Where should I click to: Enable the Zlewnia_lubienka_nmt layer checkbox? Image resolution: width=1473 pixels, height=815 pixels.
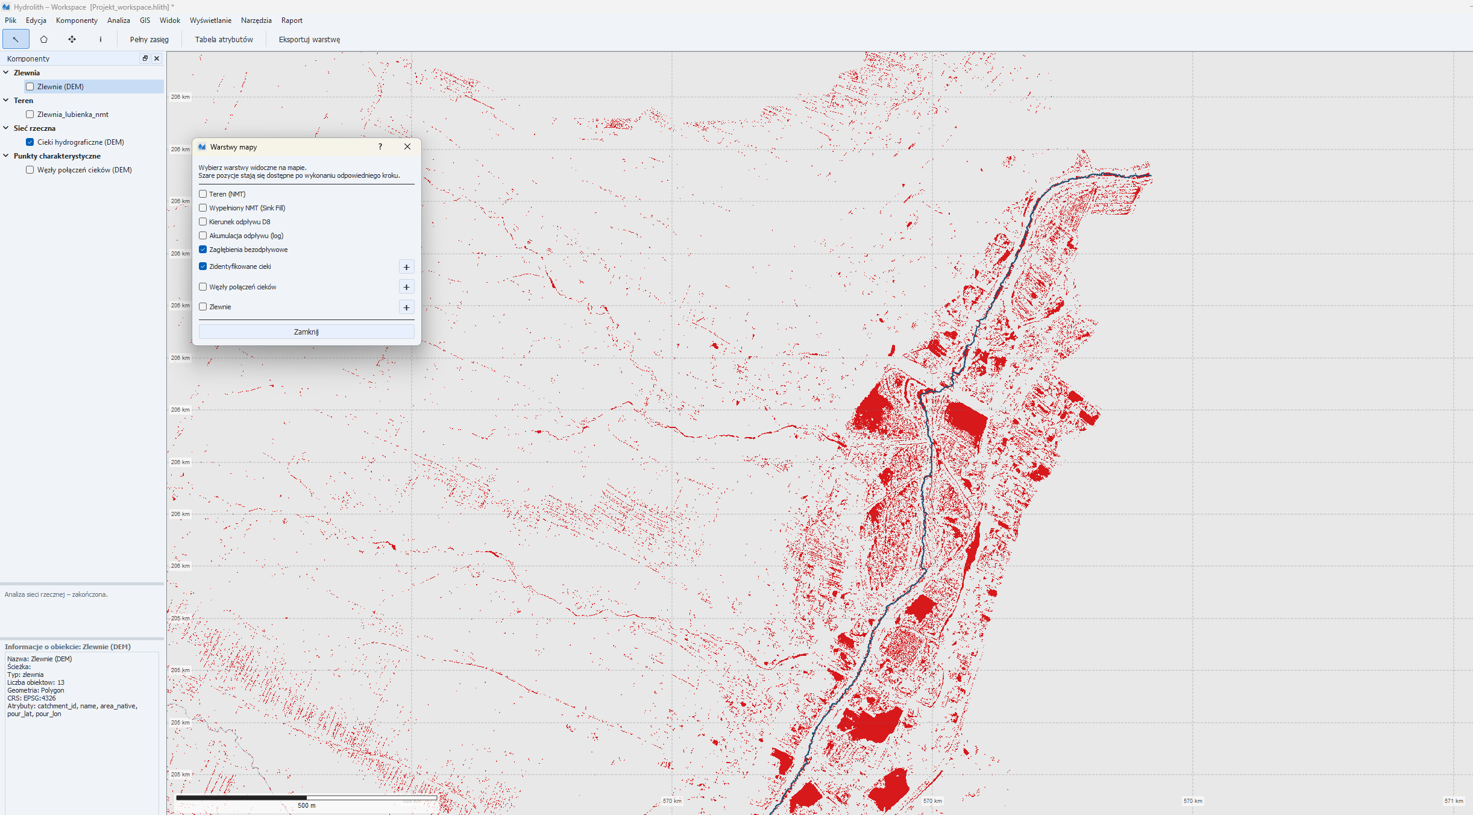click(30, 114)
